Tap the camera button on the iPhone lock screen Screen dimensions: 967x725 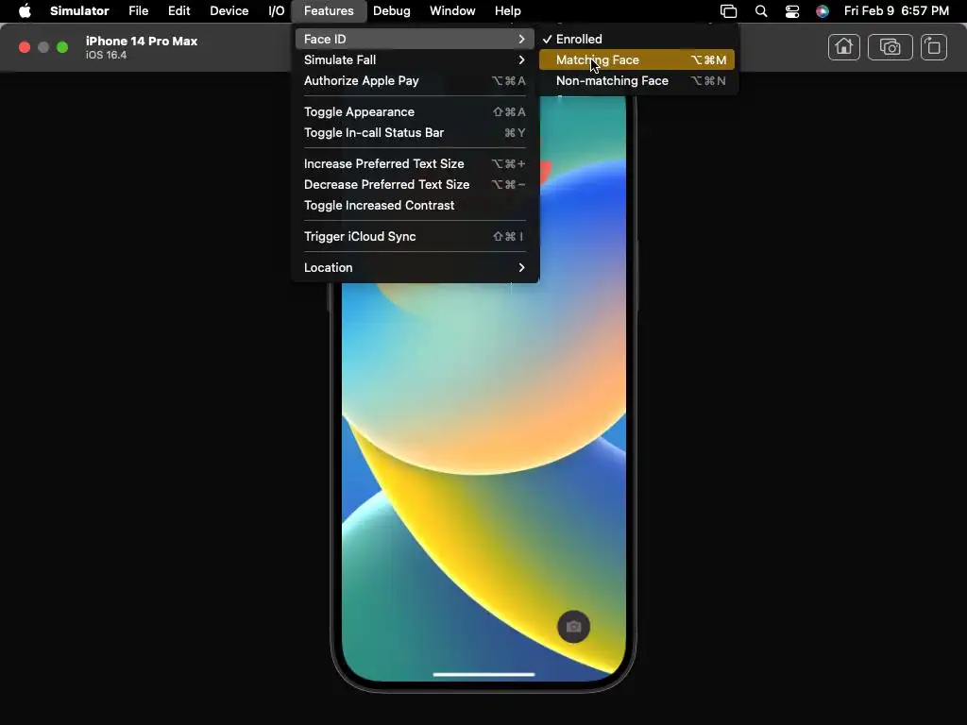click(x=573, y=627)
